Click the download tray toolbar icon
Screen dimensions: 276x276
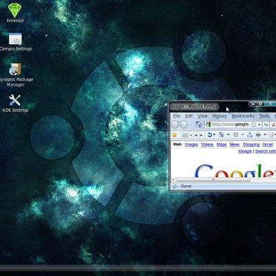click(250, 135)
